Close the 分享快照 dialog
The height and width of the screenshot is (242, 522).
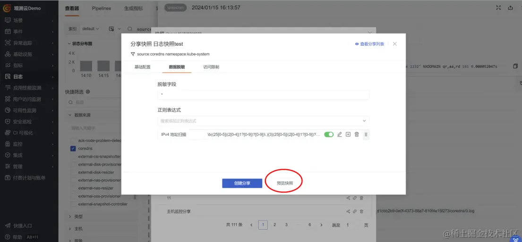click(394, 44)
